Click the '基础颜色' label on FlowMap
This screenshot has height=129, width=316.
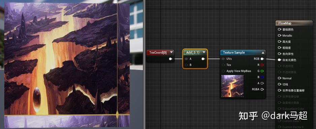(288, 29)
